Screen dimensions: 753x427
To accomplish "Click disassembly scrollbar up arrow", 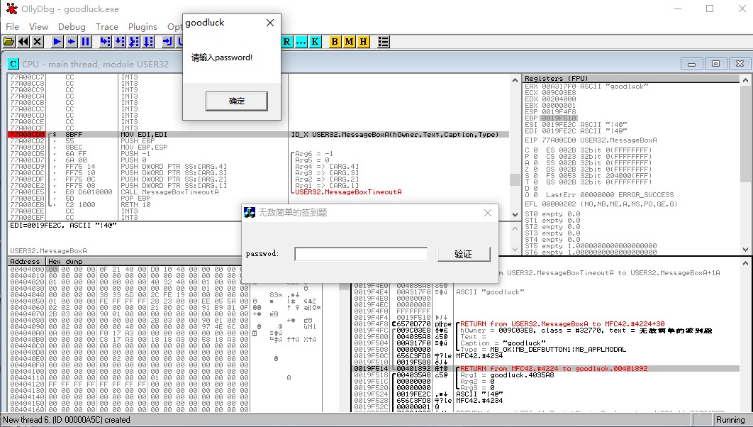I will click(515, 79).
